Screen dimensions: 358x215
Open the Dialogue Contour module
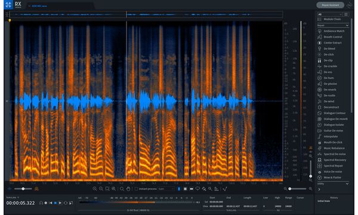click(x=332, y=113)
